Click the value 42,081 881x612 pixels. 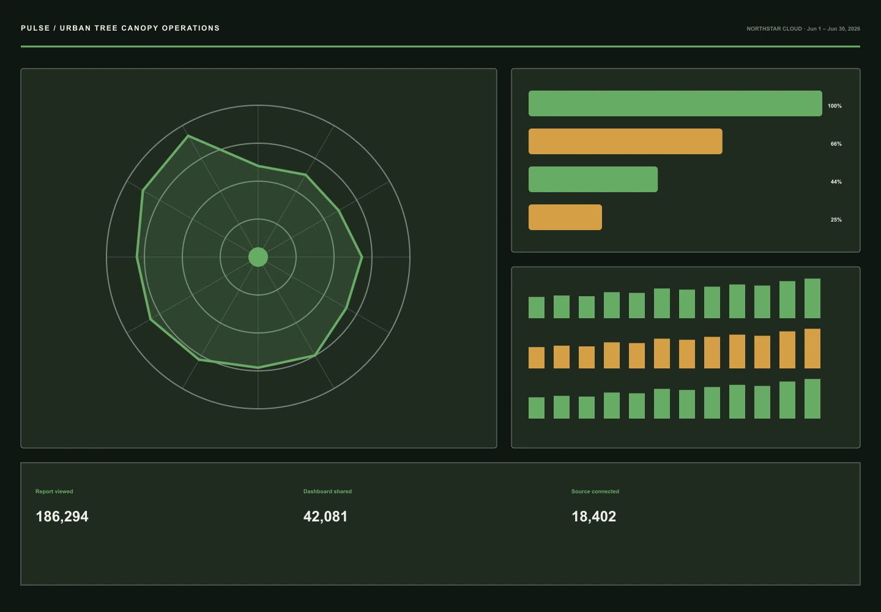325,517
